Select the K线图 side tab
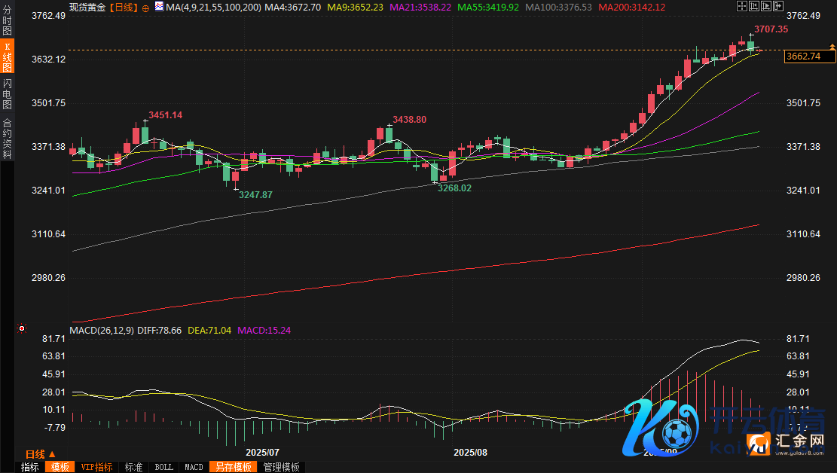This screenshot has width=837, height=473. 7,57
